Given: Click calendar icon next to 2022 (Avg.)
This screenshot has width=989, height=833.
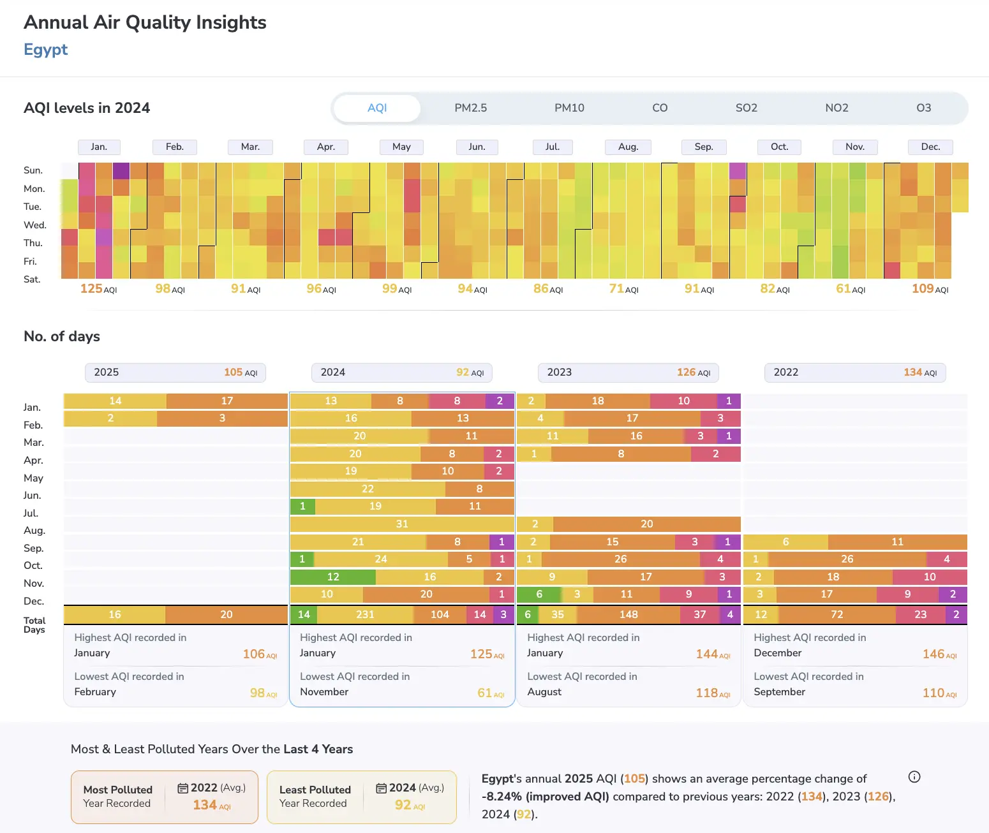Looking at the screenshot, I should coord(182,788).
